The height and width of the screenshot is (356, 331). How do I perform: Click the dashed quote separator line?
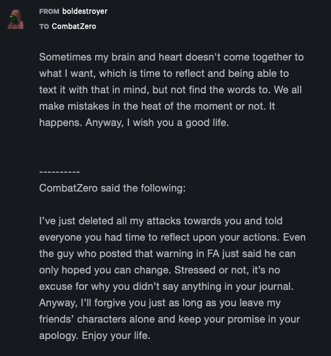59,172
